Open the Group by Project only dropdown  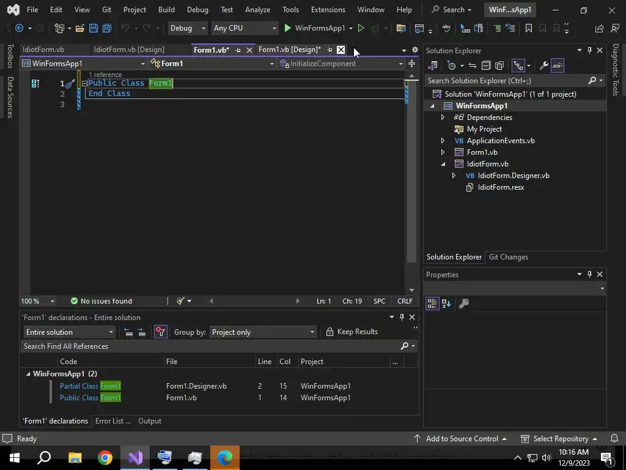pos(263,332)
